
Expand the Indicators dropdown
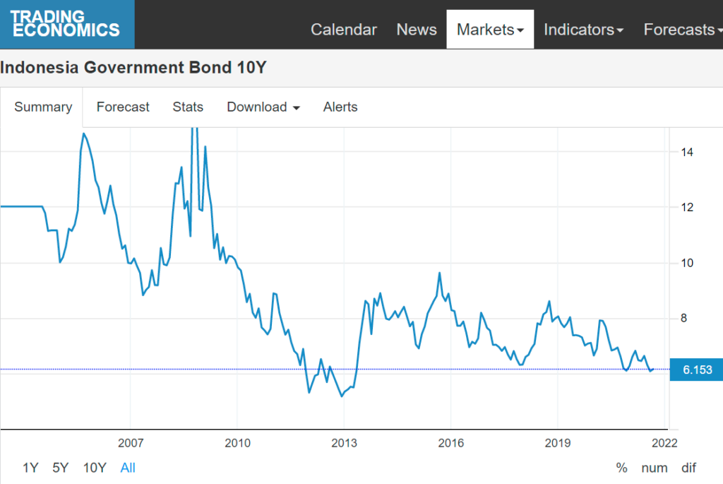(583, 29)
